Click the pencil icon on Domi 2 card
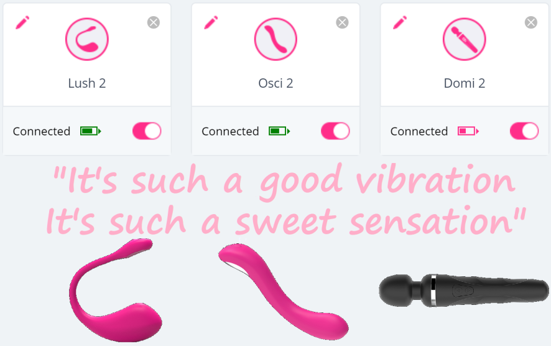This screenshot has width=551, height=346. tap(400, 23)
